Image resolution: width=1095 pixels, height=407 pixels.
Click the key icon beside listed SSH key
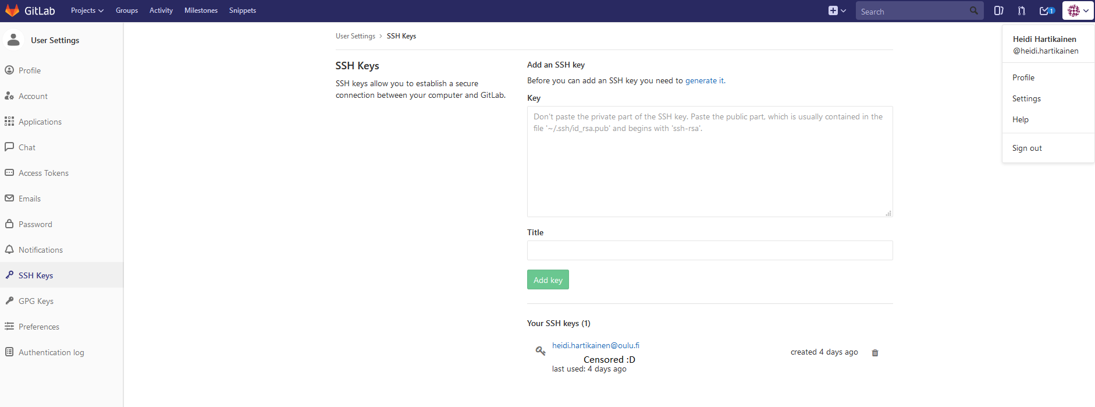point(541,351)
